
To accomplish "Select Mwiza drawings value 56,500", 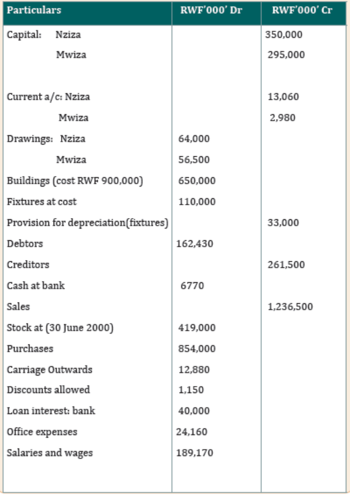I will coord(194,159).
